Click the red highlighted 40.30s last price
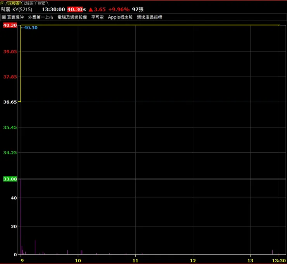Screen dimensions: 287x264 tap(76, 10)
